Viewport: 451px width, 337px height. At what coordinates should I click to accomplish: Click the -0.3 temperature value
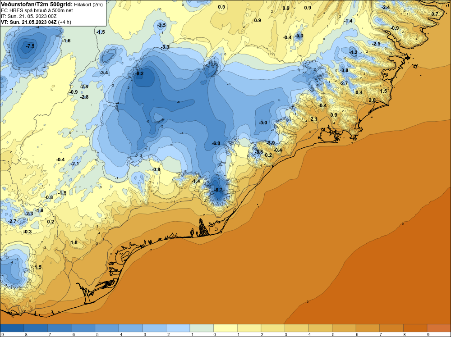[x=28, y=232]
